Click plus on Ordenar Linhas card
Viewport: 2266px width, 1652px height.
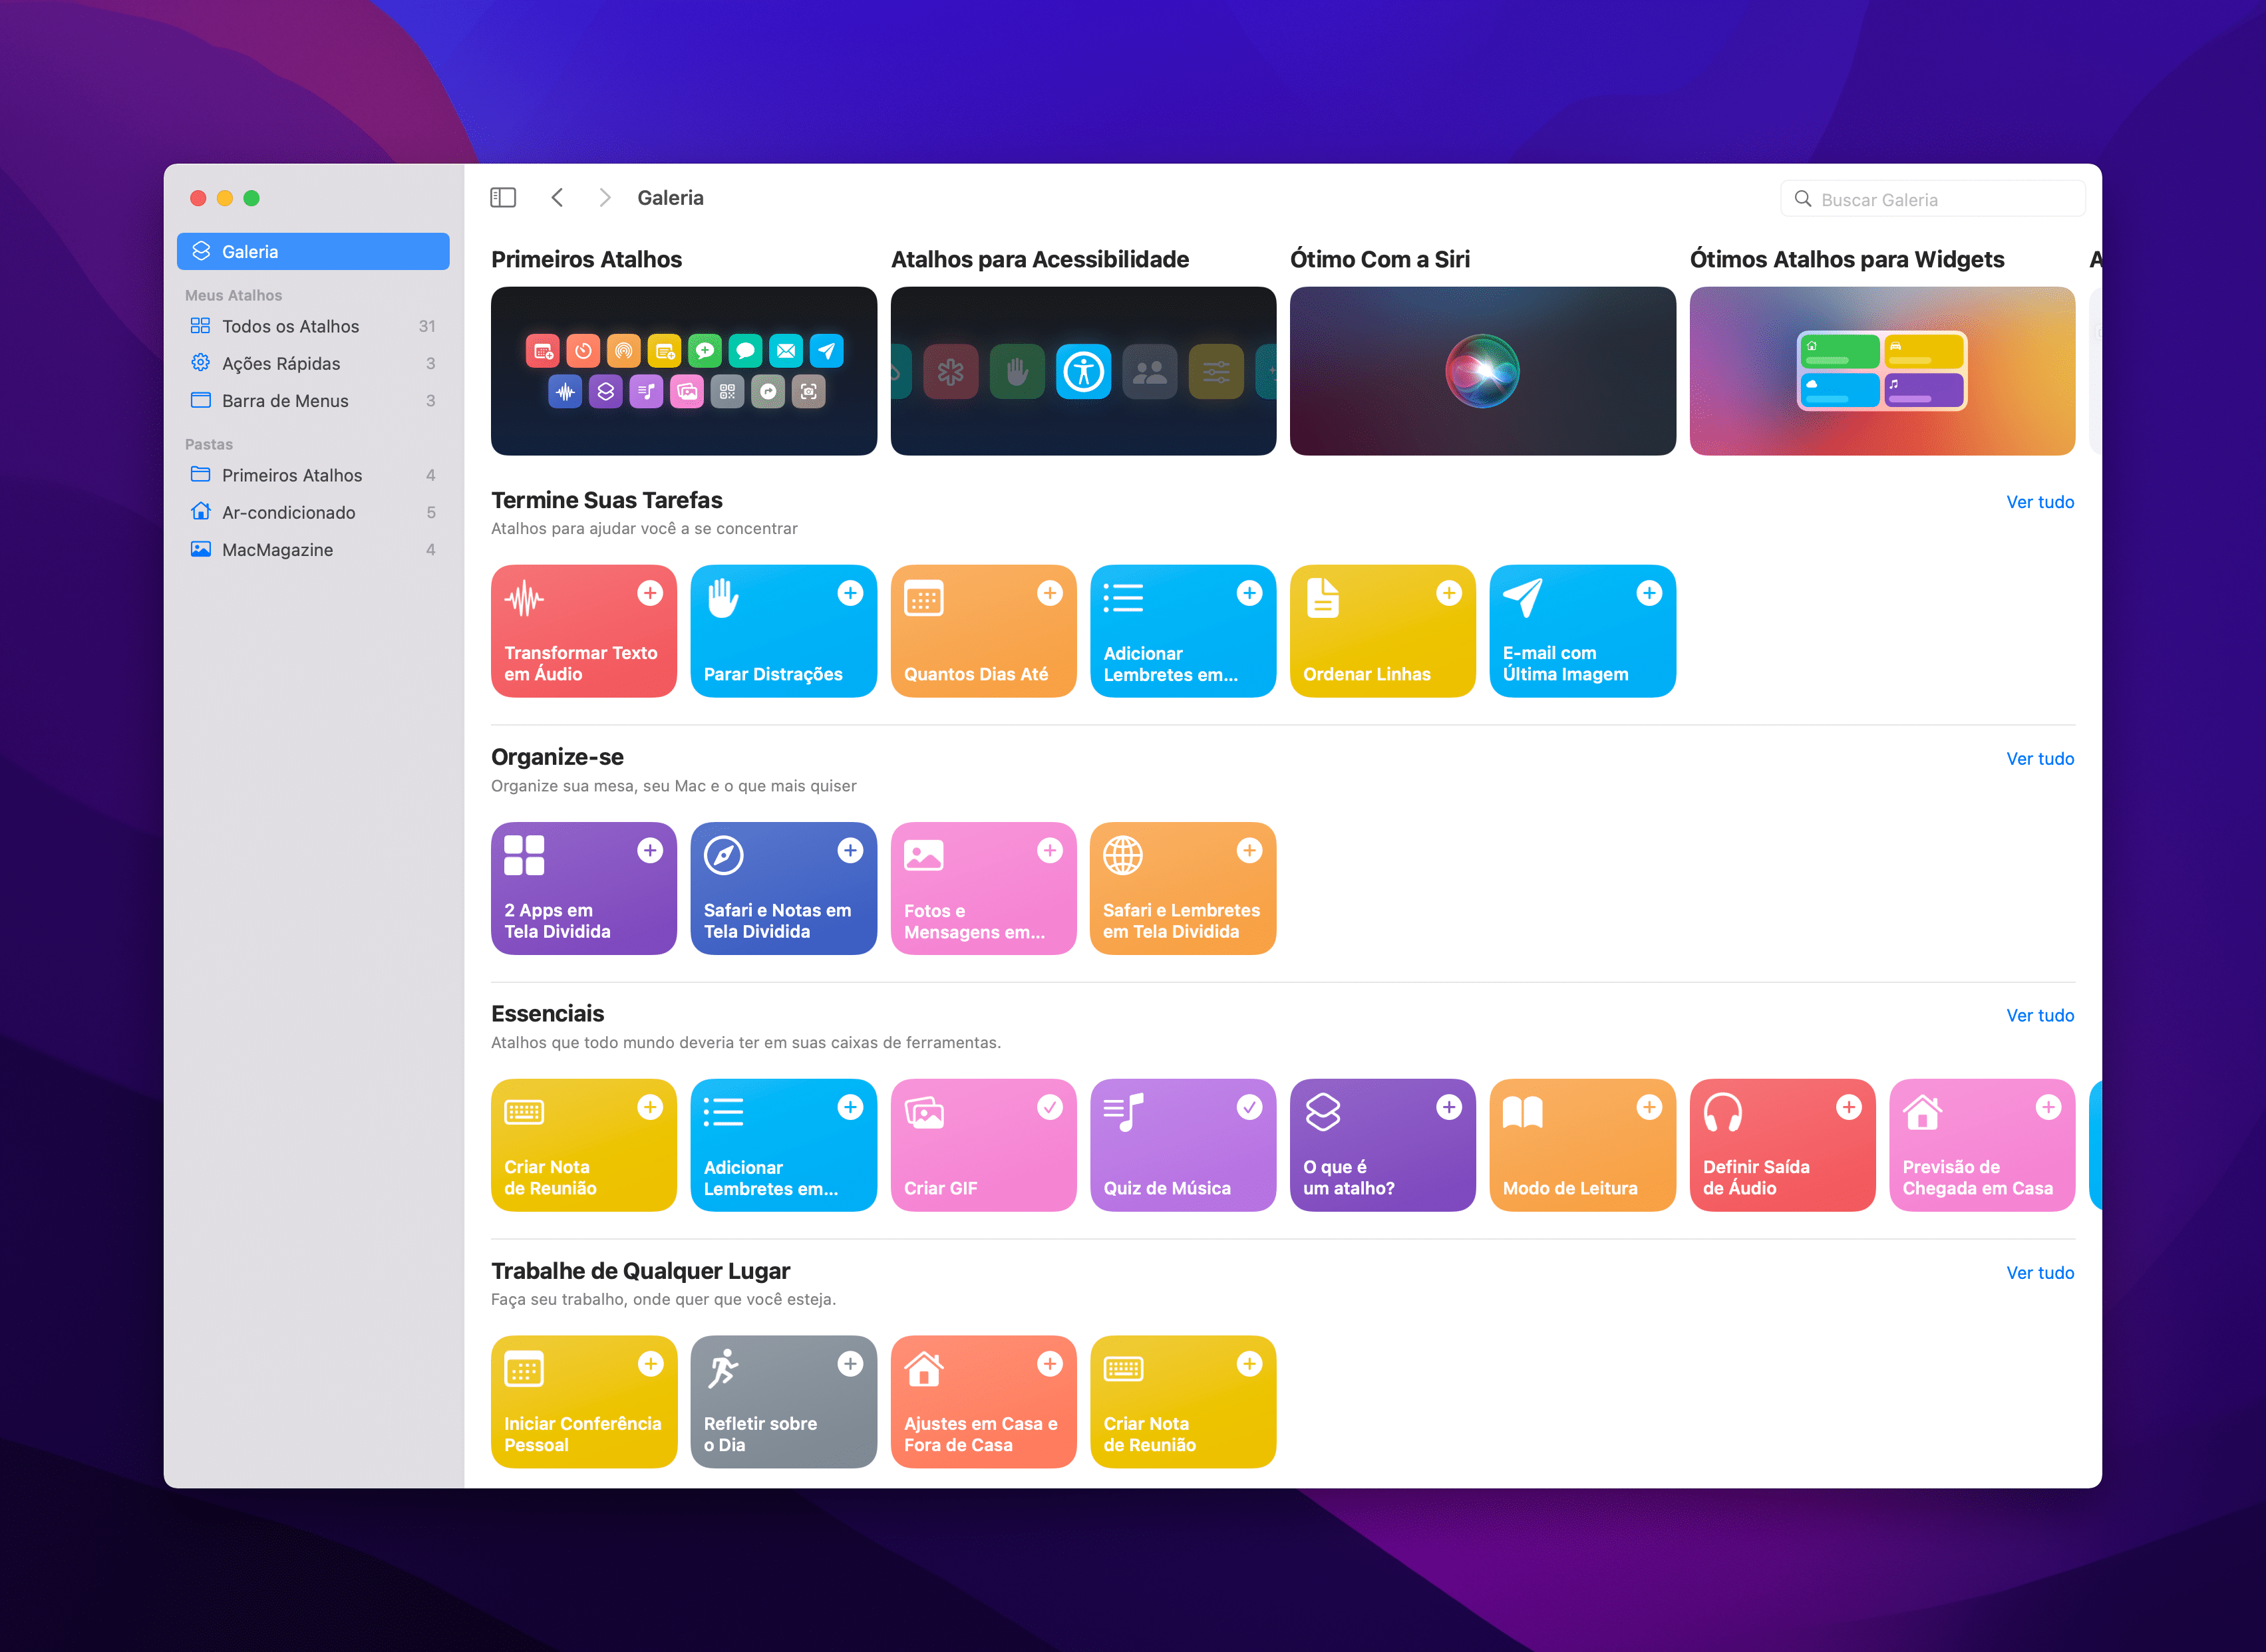[1448, 593]
